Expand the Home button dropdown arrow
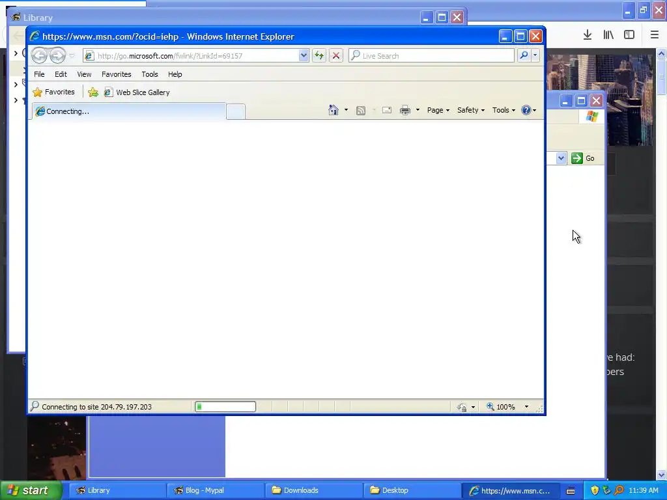 [346, 110]
